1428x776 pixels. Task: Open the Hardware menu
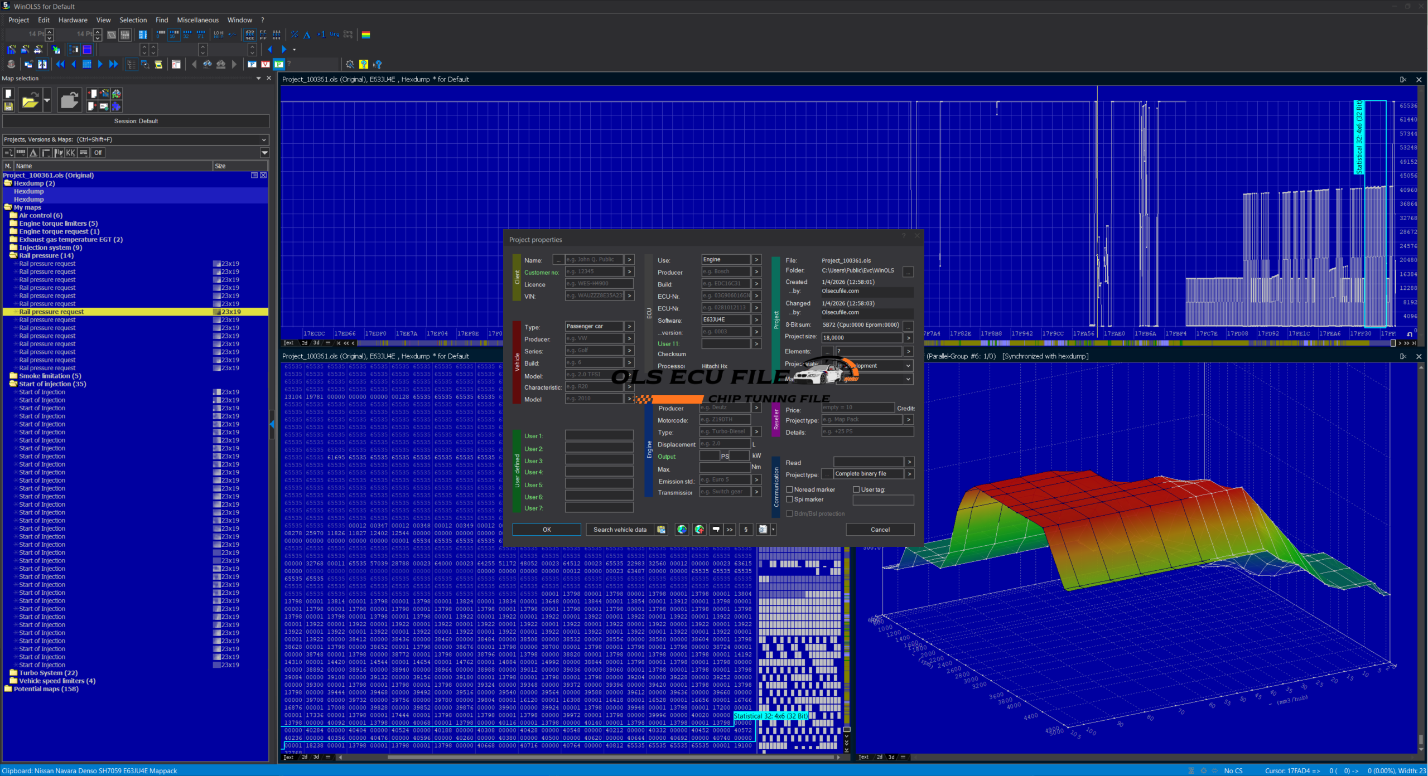pos(73,20)
